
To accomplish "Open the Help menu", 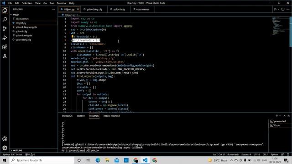I will click(72, 3).
